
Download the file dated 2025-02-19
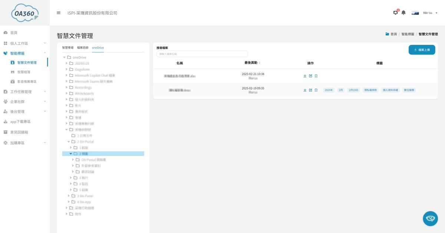(x=305, y=90)
